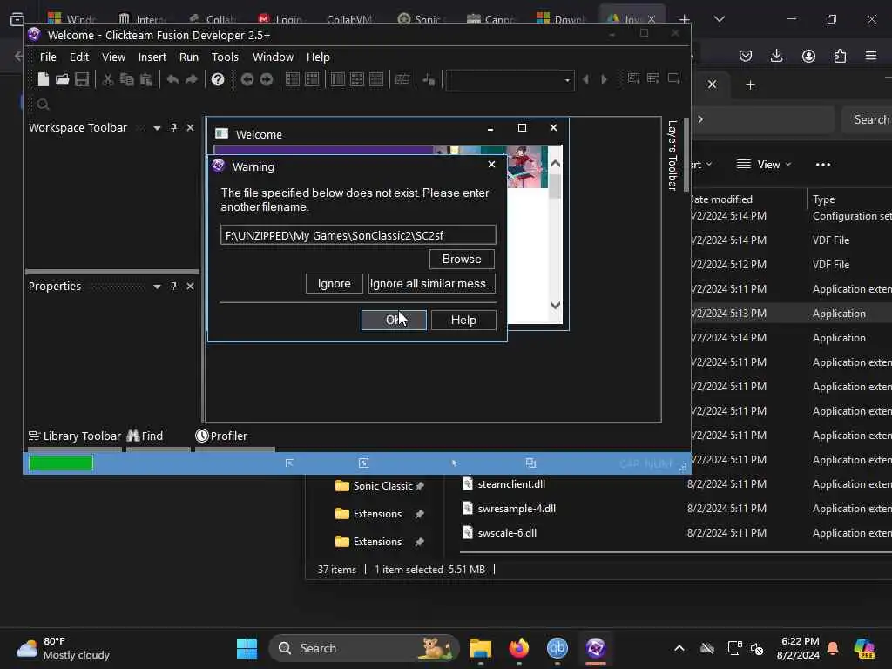The height and width of the screenshot is (669, 892).
Task: Open the Insert menu
Action: 152,57
